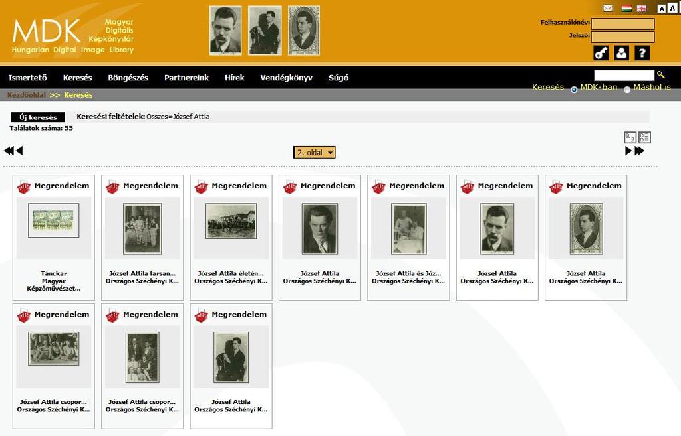Open the Böngészés menu item

[128, 78]
